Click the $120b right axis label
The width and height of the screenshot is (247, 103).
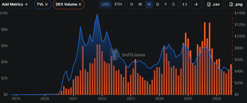tap(240, 25)
